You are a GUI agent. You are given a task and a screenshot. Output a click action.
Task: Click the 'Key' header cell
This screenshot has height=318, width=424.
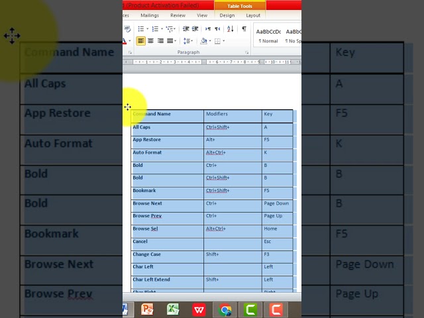[278, 117]
